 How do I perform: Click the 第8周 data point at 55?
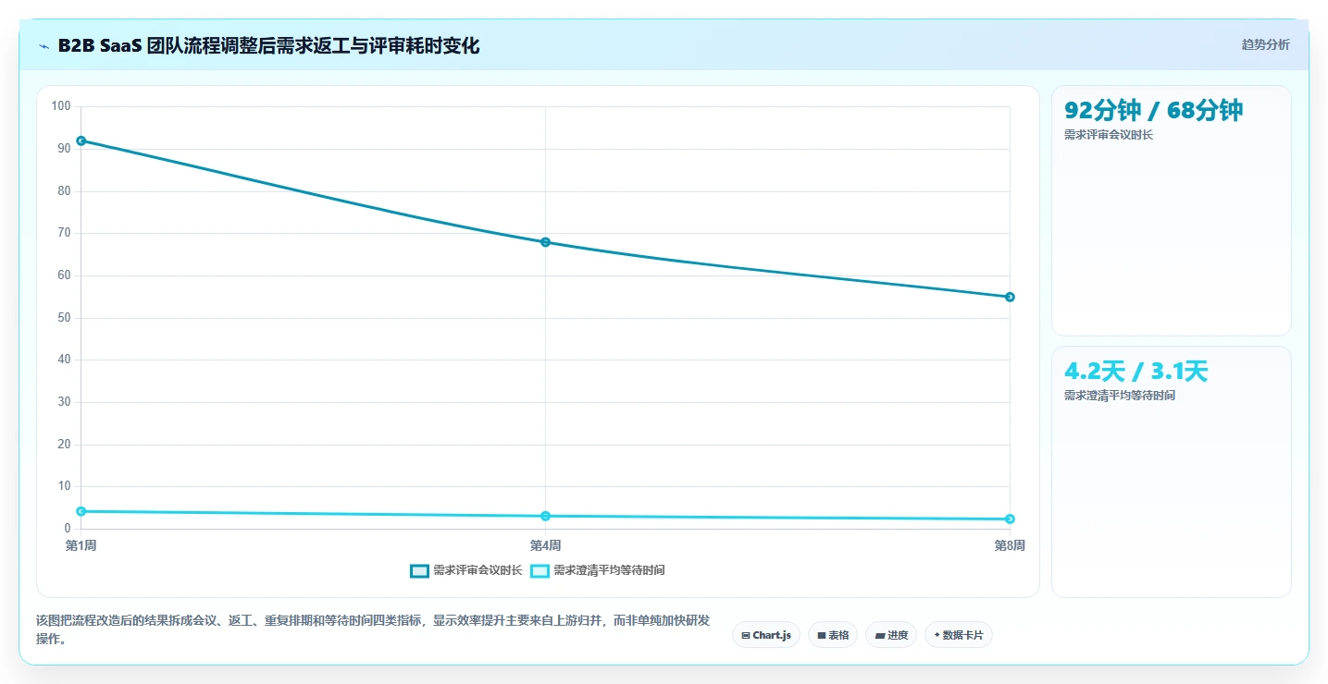1010,297
